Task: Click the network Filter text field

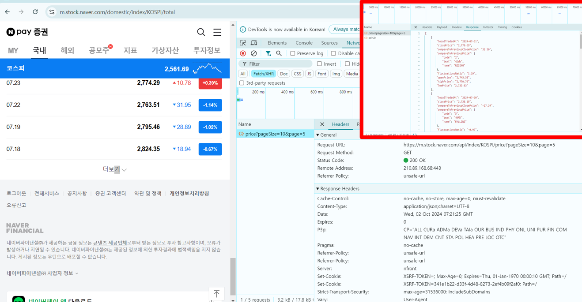Action: coord(275,64)
